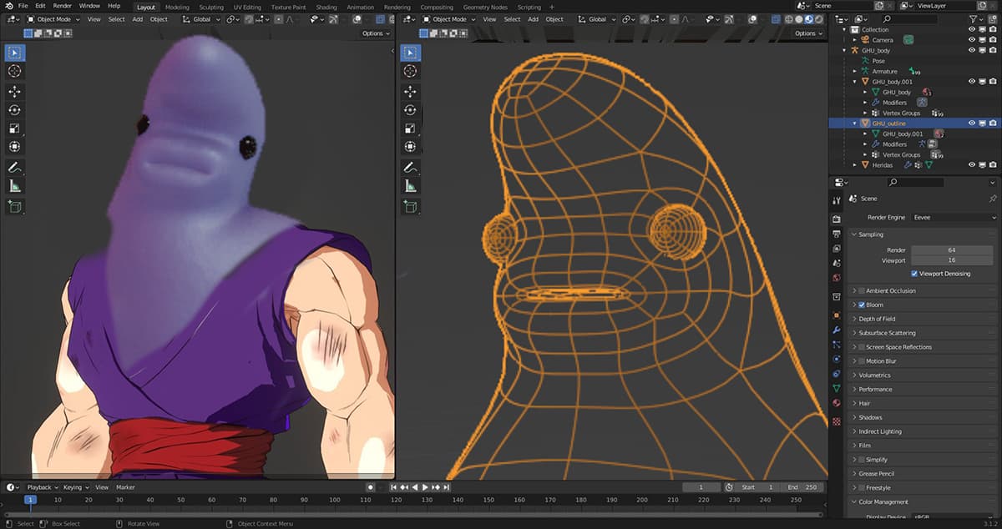Select the Cursor tool in right viewport
This screenshot has width=1002, height=529.
(x=410, y=72)
